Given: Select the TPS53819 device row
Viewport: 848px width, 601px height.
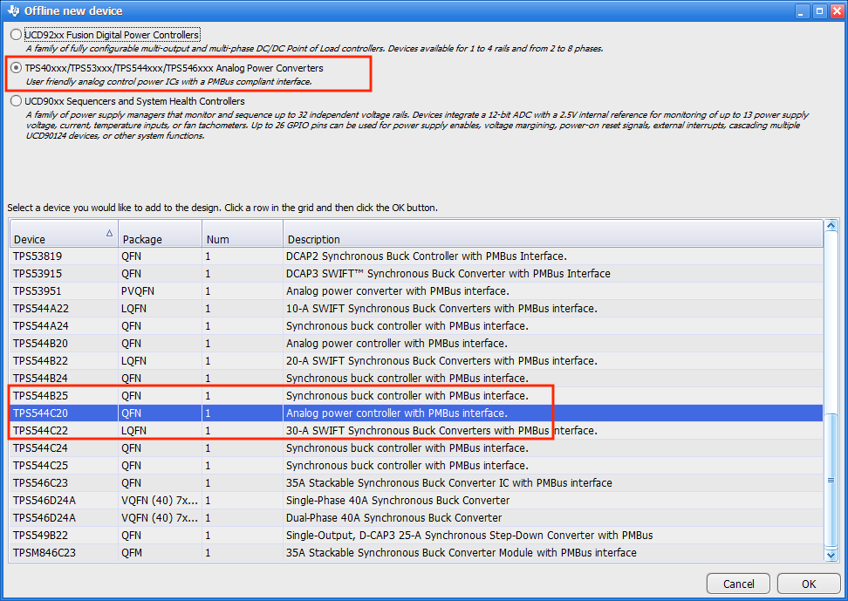Looking at the screenshot, I should (x=416, y=256).
